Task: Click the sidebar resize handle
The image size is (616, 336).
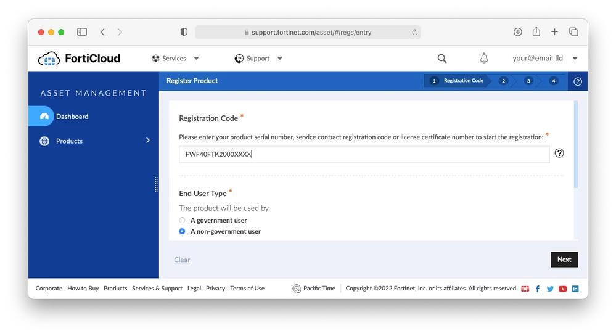Action: [157, 184]
